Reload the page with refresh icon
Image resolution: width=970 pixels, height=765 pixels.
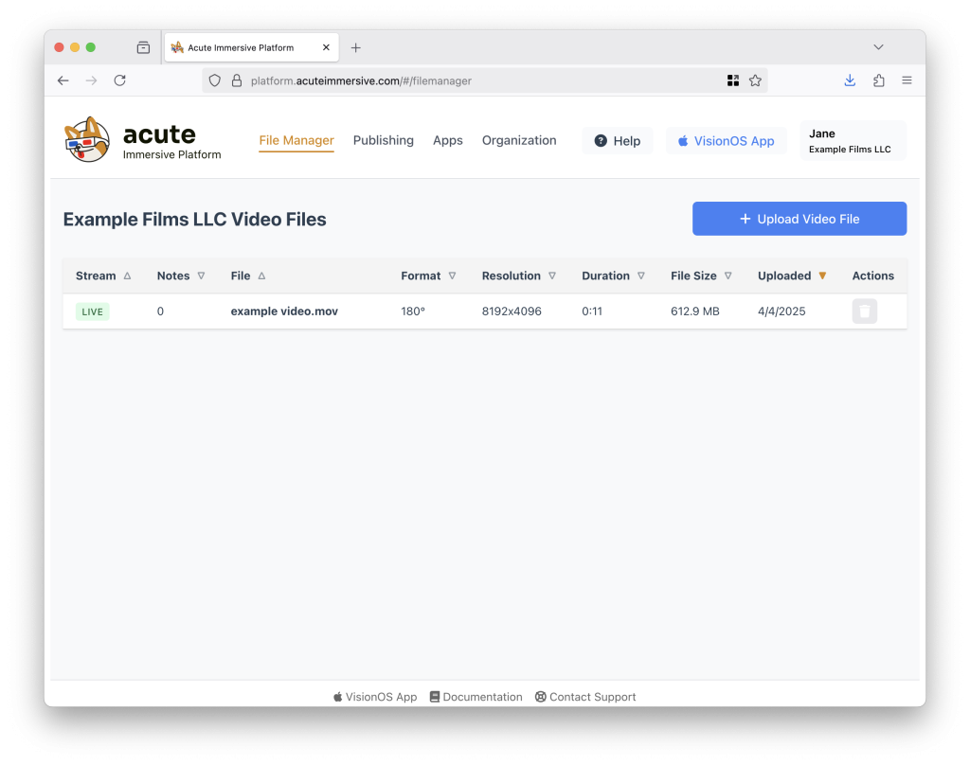pos(120,80)
